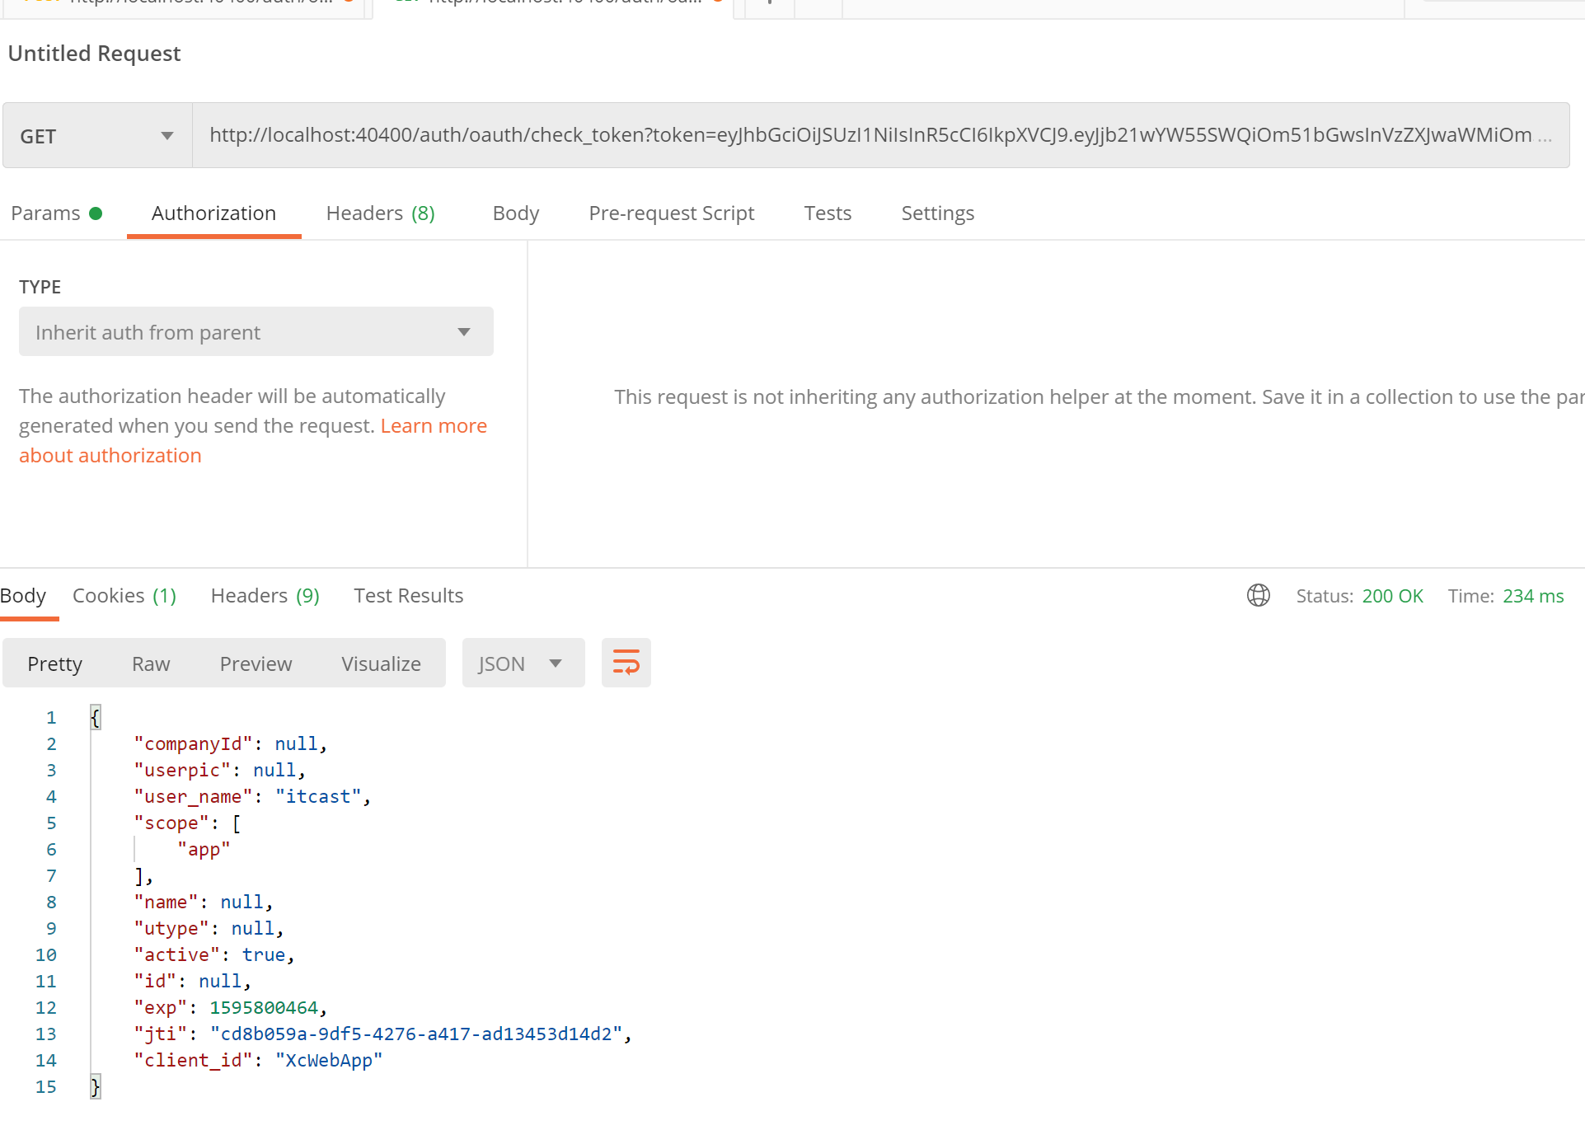Open the JSON format dropdown

coord(523,663)
